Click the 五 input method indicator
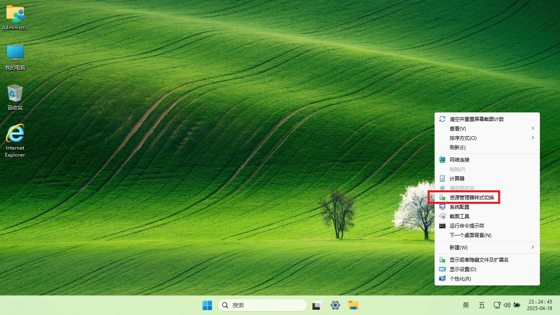The image size is (560, 315). (482, 305)
